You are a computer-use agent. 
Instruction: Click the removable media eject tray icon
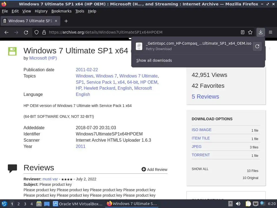[x=230, y=204]
